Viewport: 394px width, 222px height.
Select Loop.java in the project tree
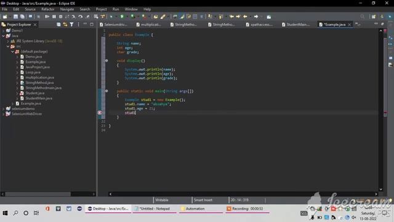point(33,72)
